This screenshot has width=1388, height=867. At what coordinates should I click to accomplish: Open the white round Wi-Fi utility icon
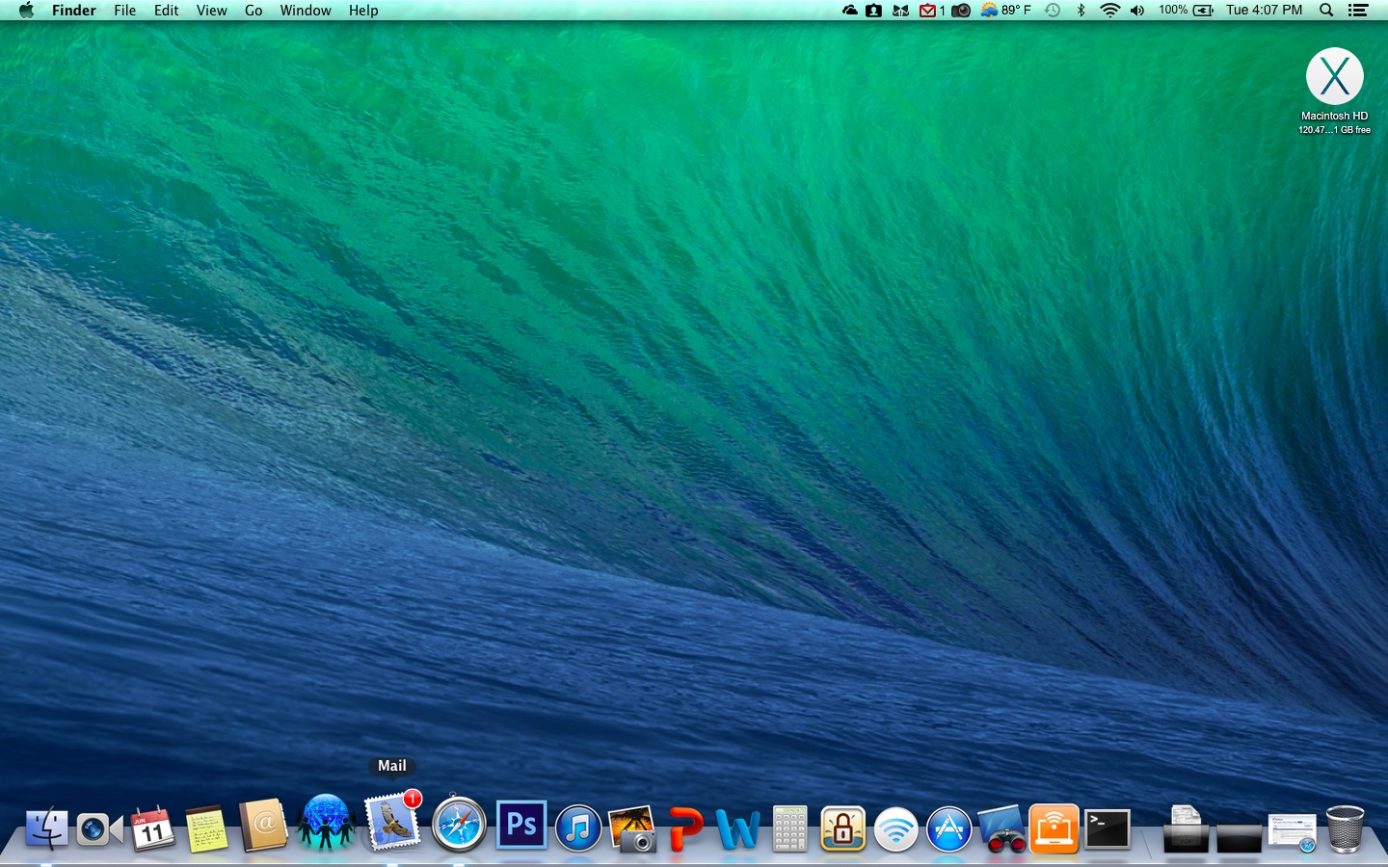pyautogui.click(x=896, y=829)
